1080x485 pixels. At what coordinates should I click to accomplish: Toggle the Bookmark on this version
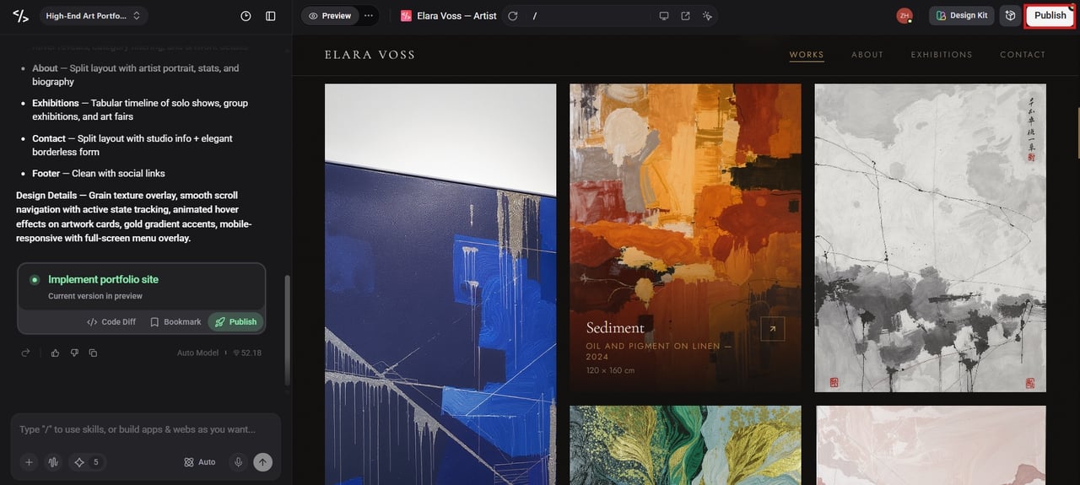pos(175,321)
